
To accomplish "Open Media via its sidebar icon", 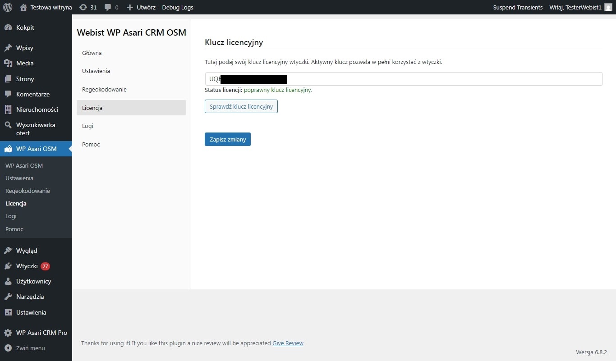I will click(x=8, y=63).
